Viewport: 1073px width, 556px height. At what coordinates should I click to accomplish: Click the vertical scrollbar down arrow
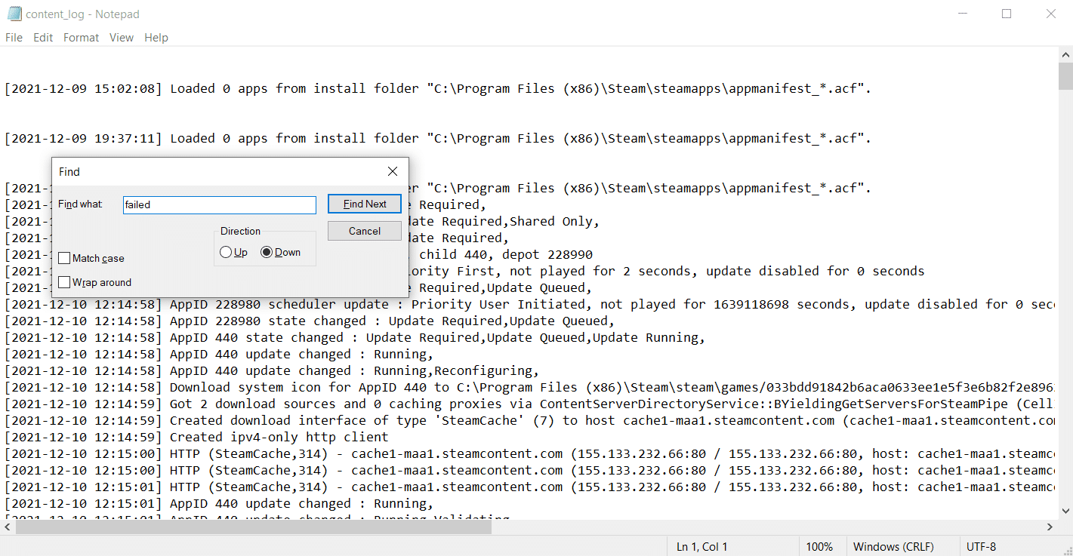tap(1065, 512)
